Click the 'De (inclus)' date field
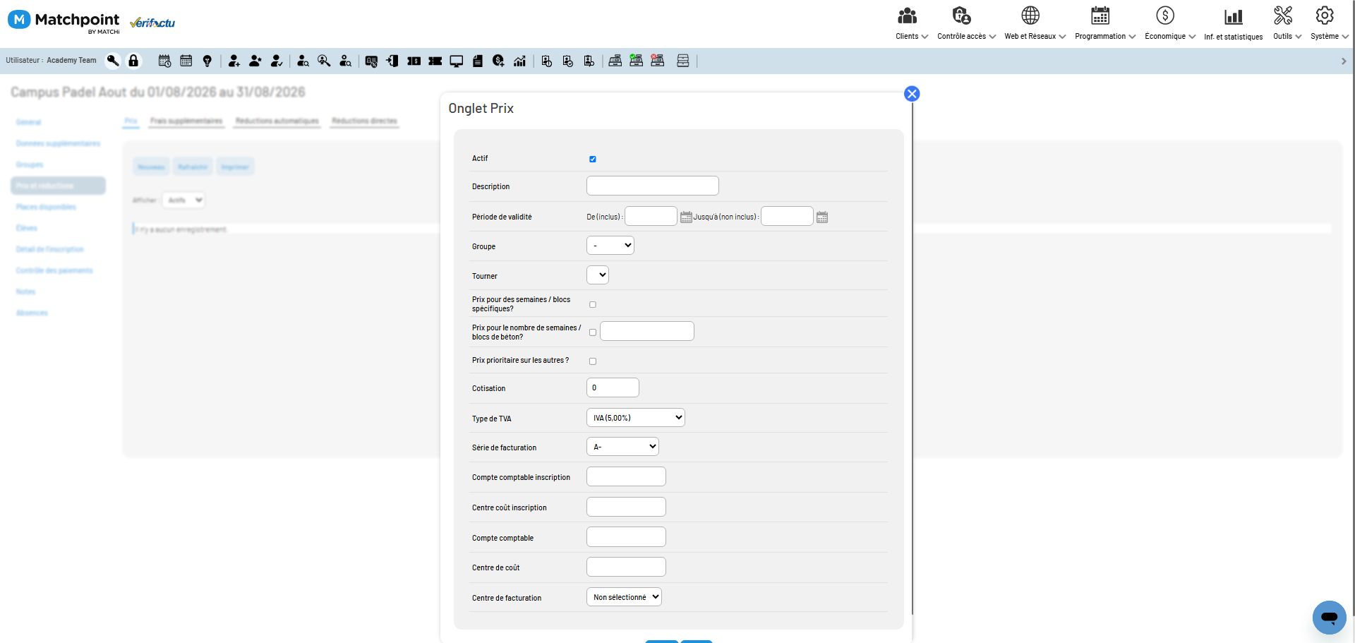 pos(651,216)
